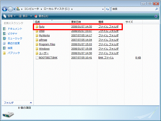
Task: Select the Intel folder name
Action: pos(42,31)
